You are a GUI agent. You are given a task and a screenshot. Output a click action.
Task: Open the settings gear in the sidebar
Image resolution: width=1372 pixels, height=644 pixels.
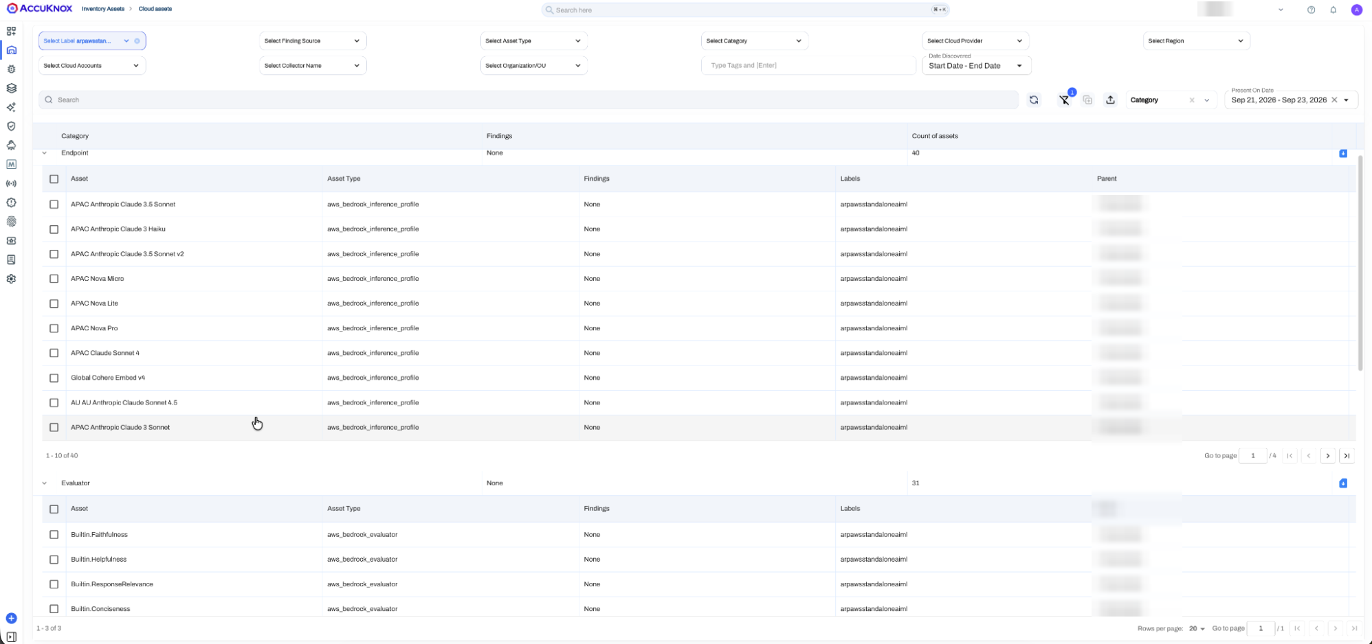[11, 279]
